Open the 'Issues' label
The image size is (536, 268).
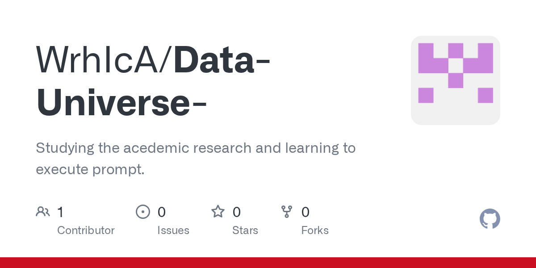click(x=173, y=230)
